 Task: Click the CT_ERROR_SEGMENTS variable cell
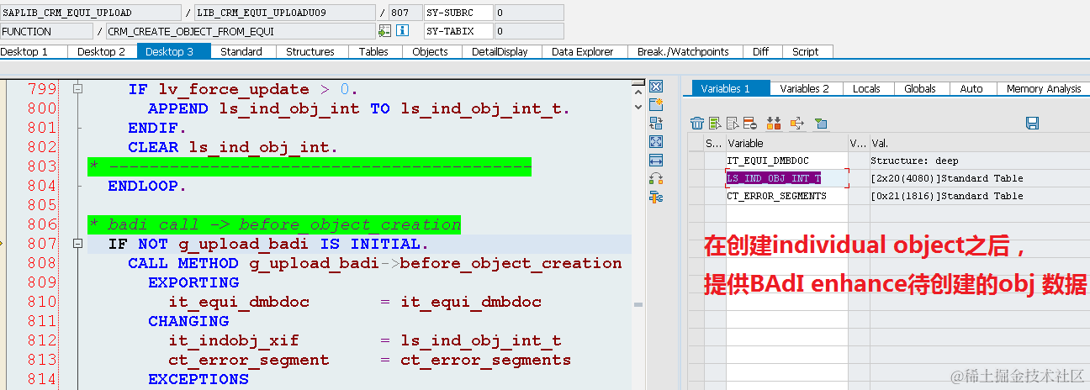(x=786, y=196)
